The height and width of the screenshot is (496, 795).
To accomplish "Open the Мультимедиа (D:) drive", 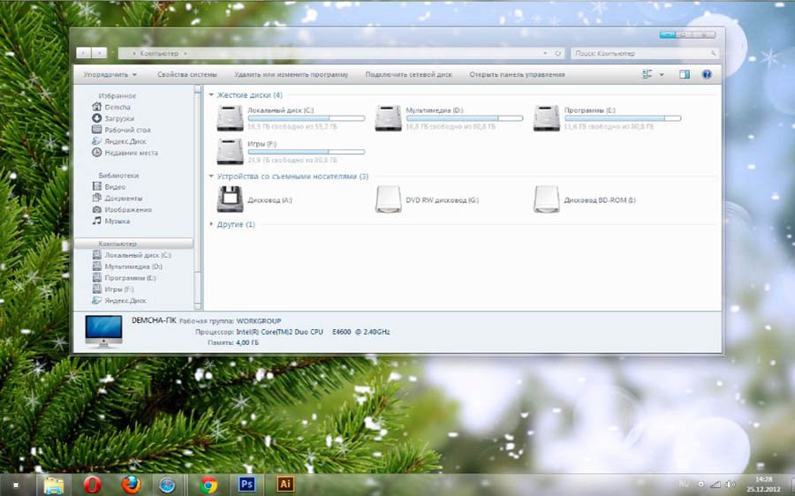I will click(389, 118).
